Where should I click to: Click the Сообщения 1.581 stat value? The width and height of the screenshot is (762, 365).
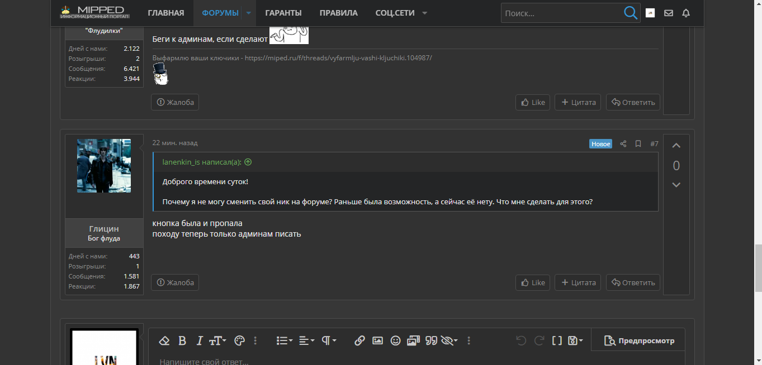(x=132, y=276)
